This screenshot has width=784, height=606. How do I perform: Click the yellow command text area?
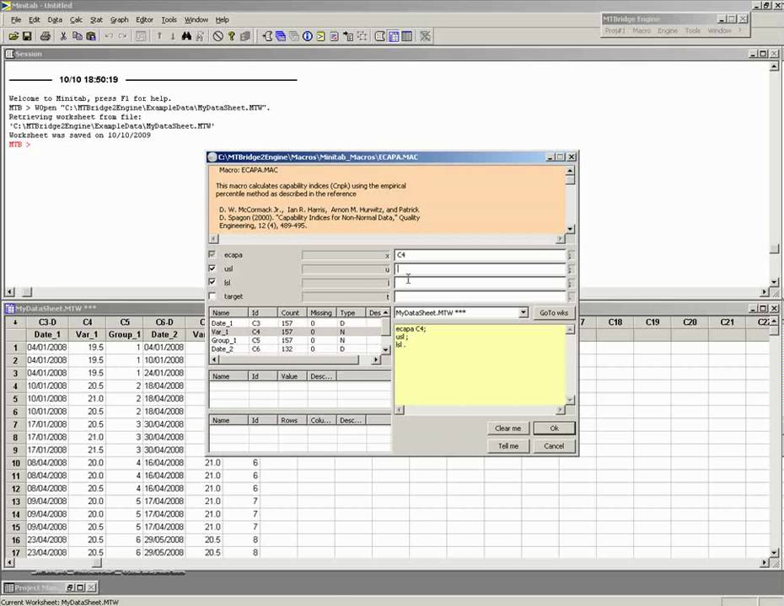(x=480, y=364)
